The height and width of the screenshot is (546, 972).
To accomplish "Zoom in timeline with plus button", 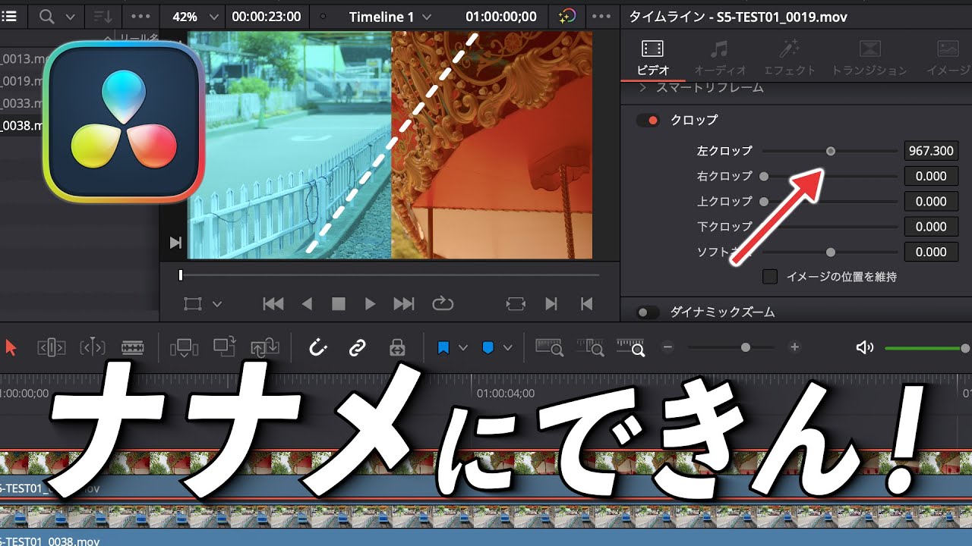I will [x=794, y=347].
